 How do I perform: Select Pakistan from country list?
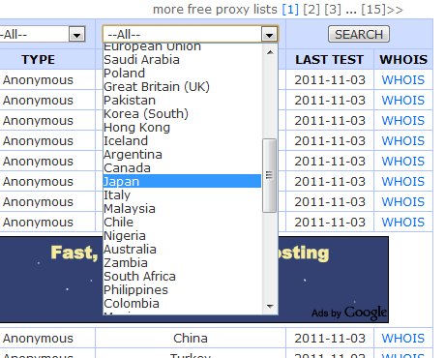182,101
